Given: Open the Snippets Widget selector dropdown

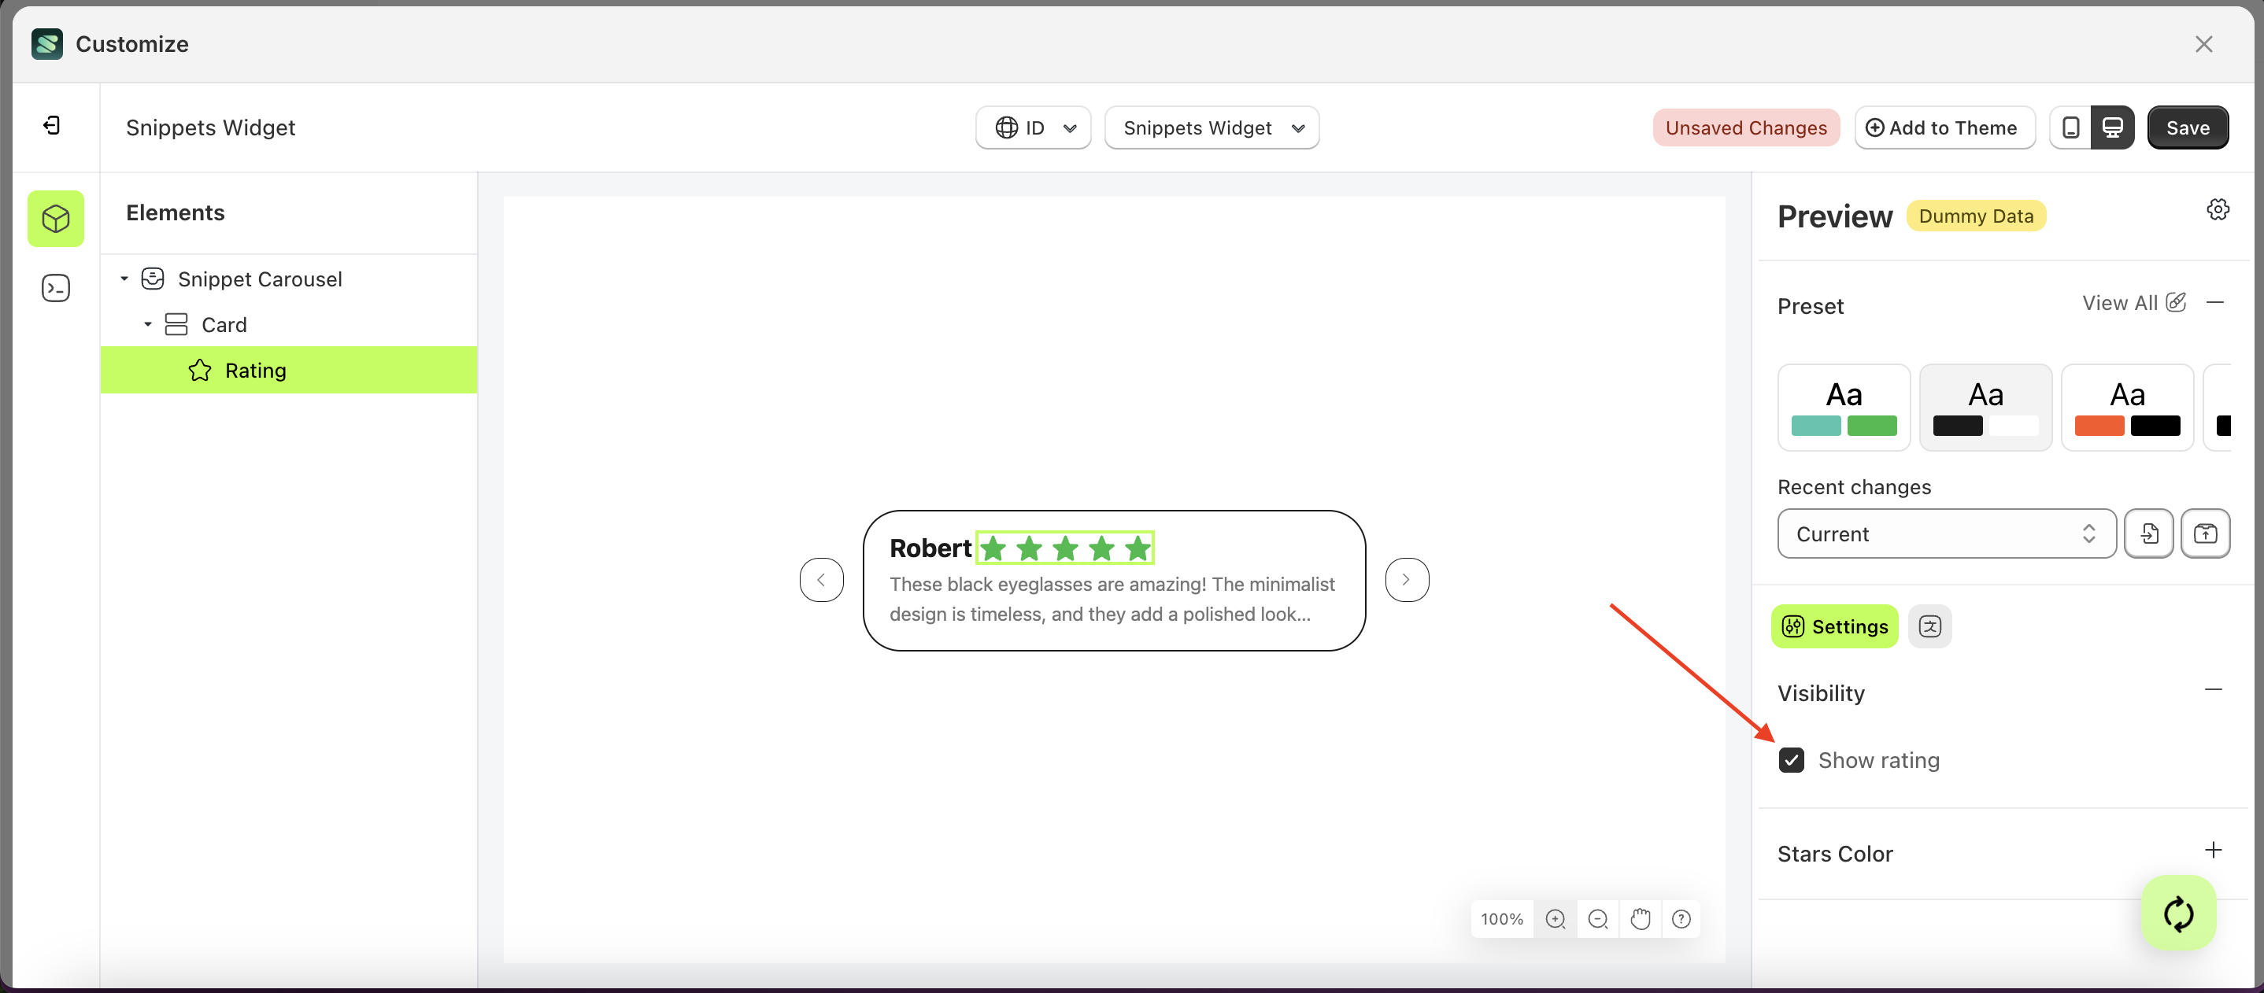Looking at the screenshot, I should pyautogui.click(x=1212, y=127).
